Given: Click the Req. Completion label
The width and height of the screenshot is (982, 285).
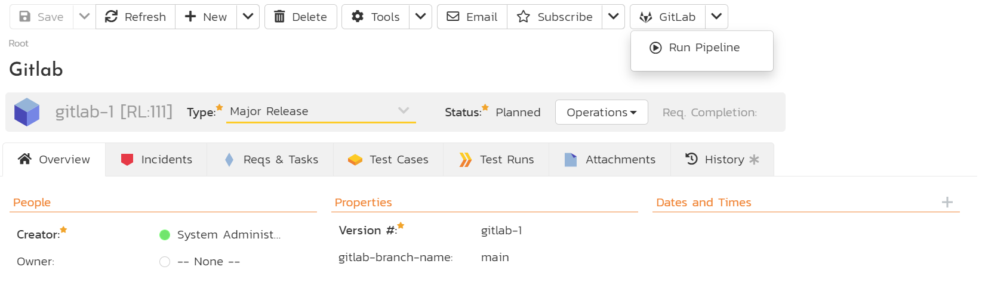Looking at the screenshot, I should (710, 112).
